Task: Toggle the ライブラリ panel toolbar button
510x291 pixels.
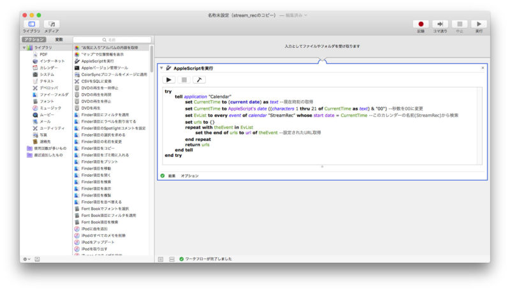Action: tap(31, 24)
